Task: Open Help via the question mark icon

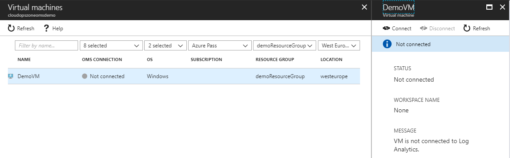Action: coord(46,29)
